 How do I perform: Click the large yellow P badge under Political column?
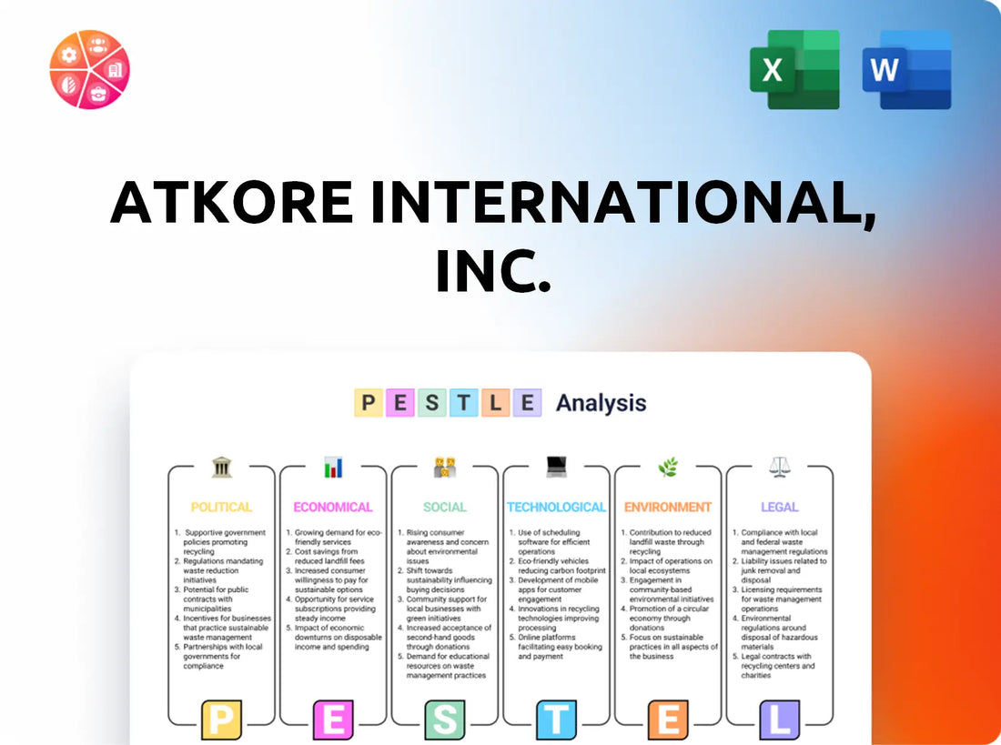[x=221, y=720]
